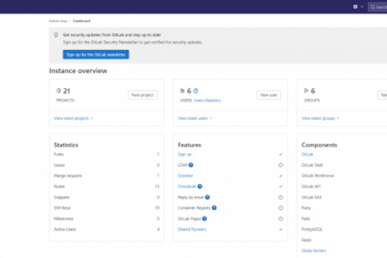Select the Rails component text

pyautogui.click(x=306, y=219)
